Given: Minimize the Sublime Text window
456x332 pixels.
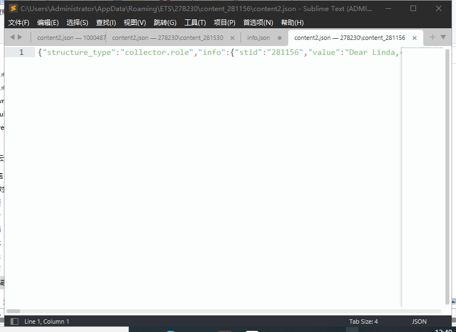Looking at the screenshot, I should (388, 8).
